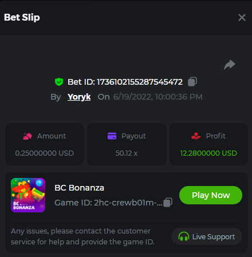The image size is (252, 257).
Task: Open Live Support chat
Action: point(207,236)
